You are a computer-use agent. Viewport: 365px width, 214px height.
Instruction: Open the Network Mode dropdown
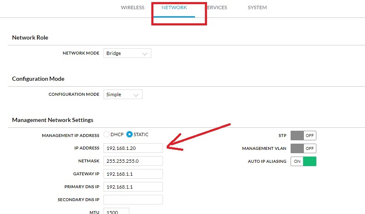[x=127, y=53]
